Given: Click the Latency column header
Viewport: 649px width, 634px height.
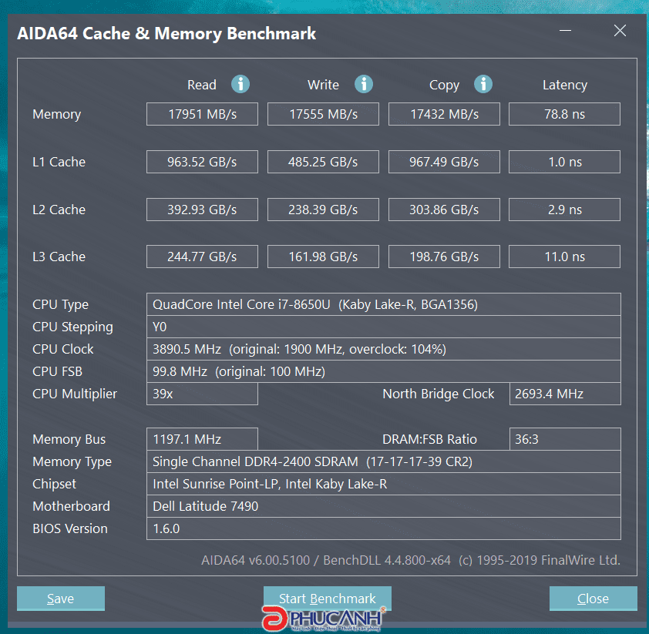Looking at the screenshot, I should pyautogui.click(x=565, y=86).
